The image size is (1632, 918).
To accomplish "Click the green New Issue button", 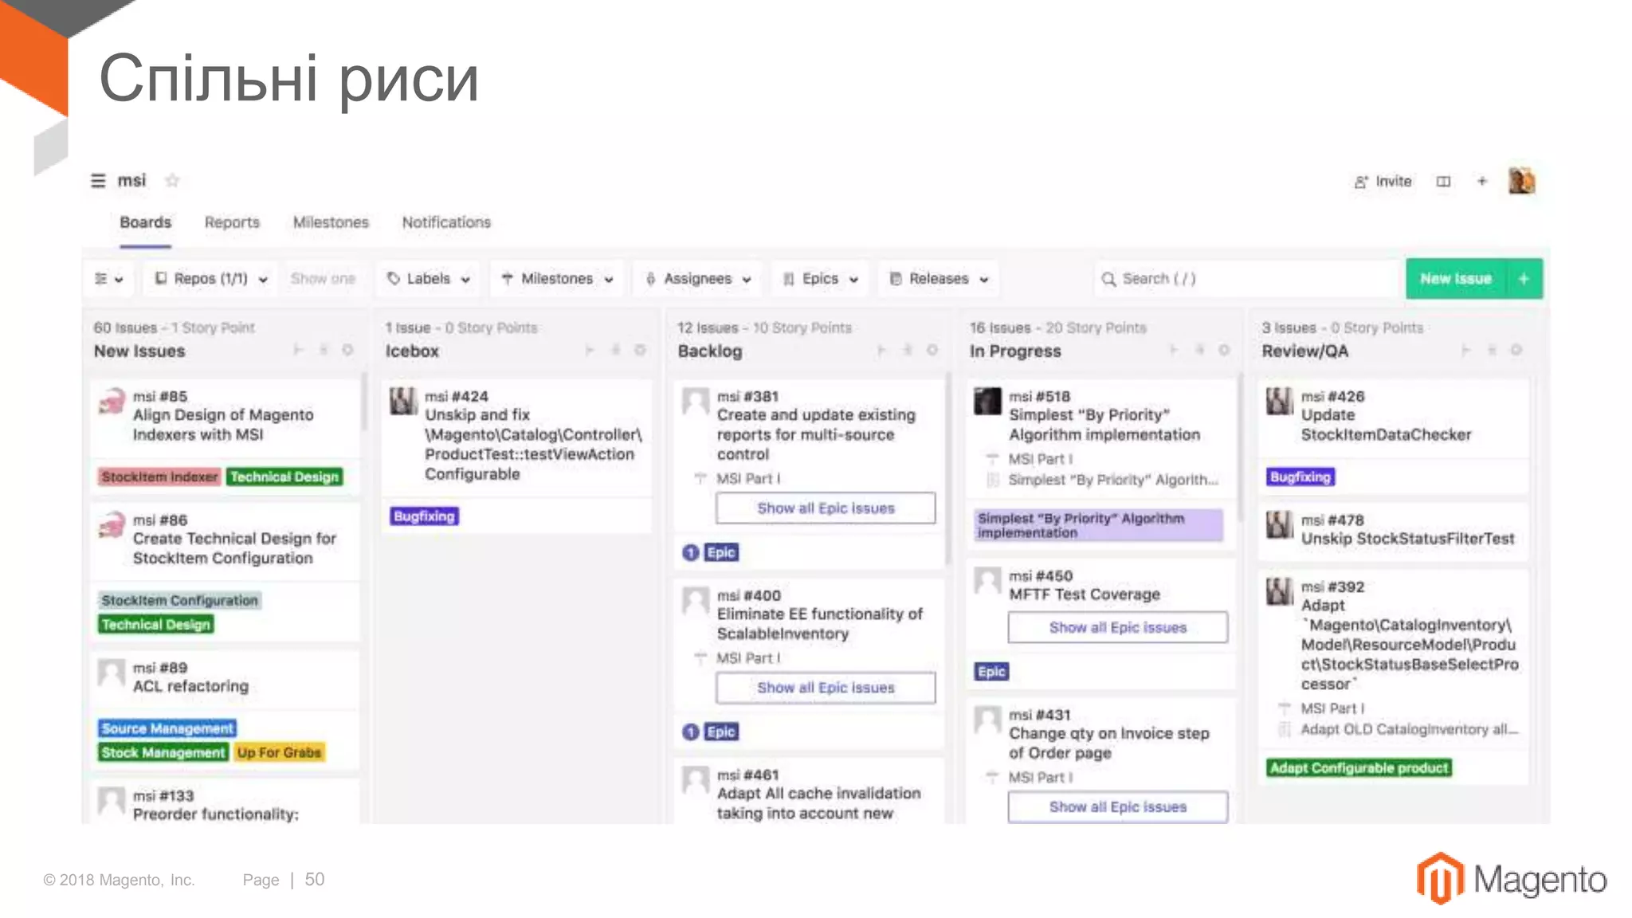I will (1455, 279).
